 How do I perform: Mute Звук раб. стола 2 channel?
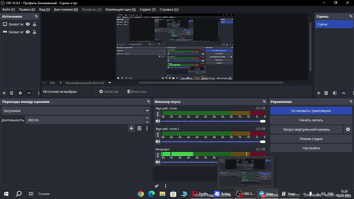tap(158, 142)
